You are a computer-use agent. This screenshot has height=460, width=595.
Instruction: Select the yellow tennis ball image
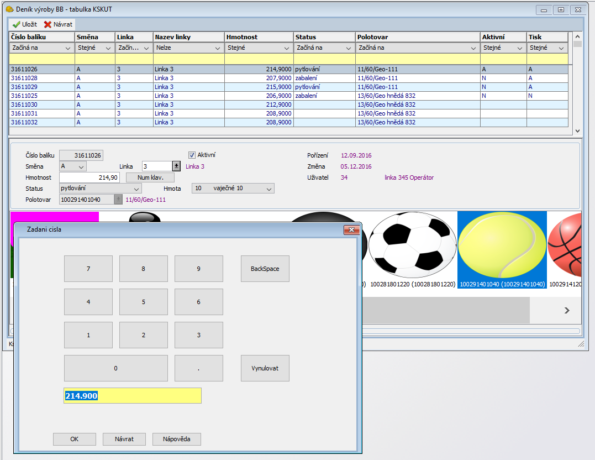click(x=502, y=246)
